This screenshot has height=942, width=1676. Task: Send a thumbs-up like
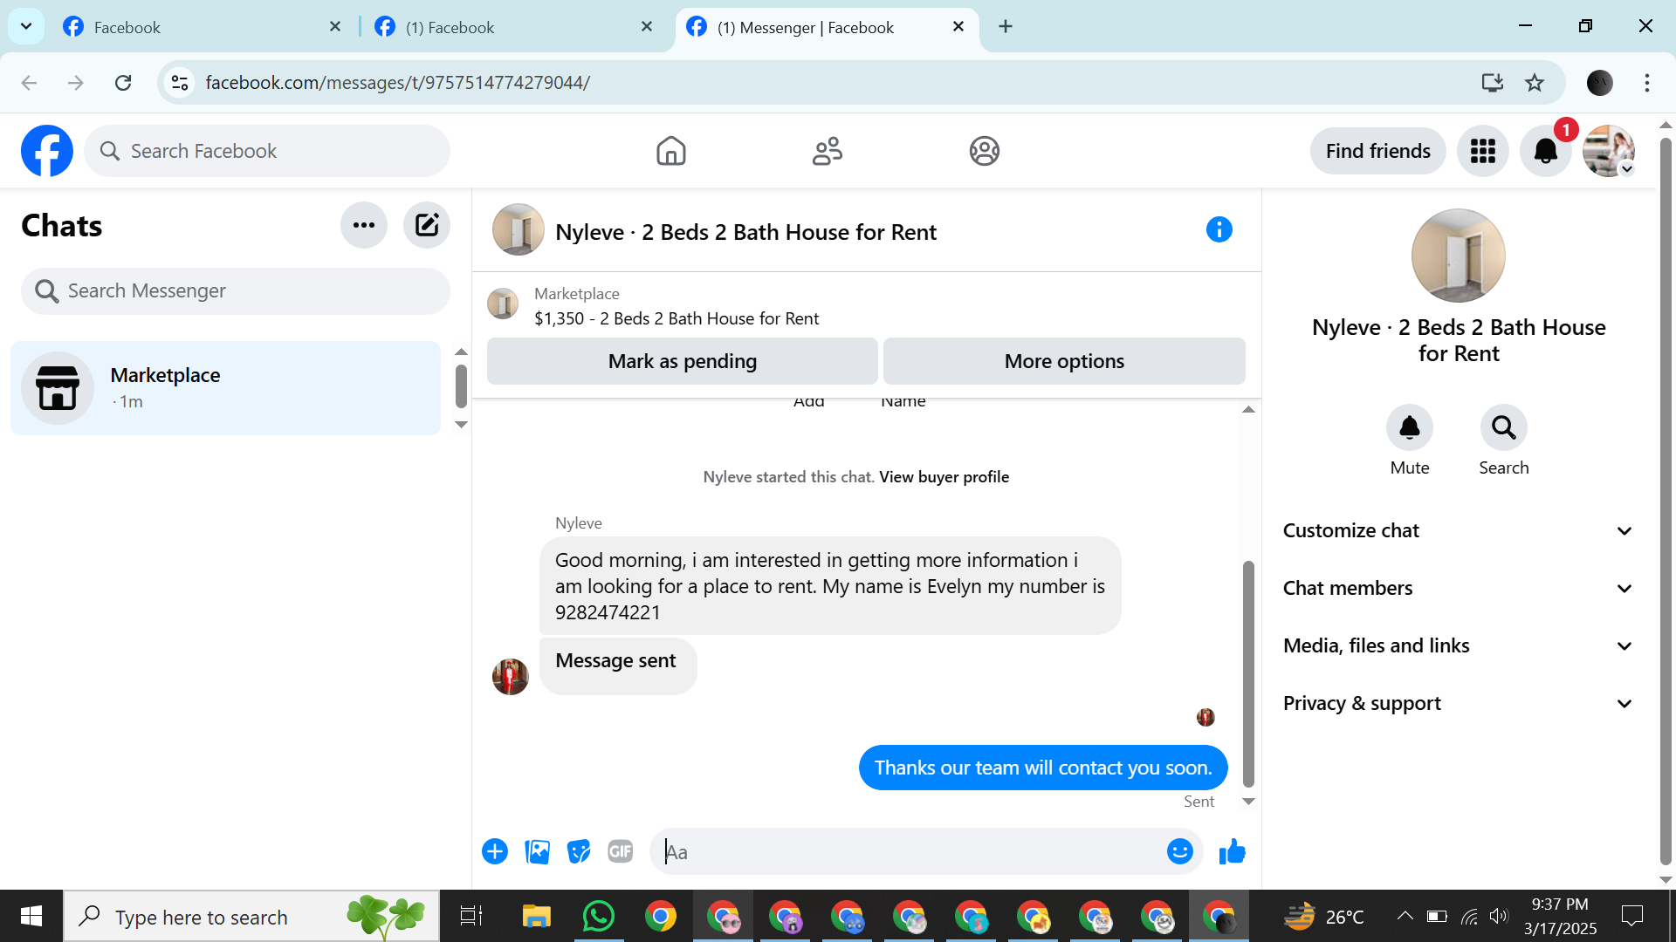tap(1232, 851)
